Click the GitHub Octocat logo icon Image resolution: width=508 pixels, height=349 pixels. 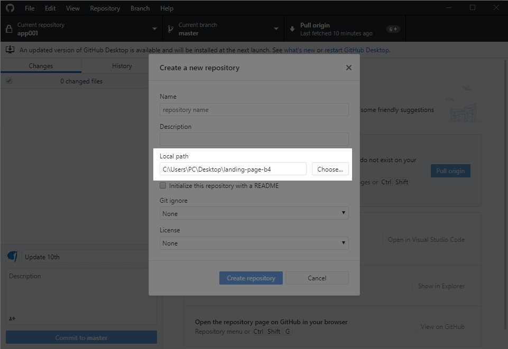pos(10,8)
